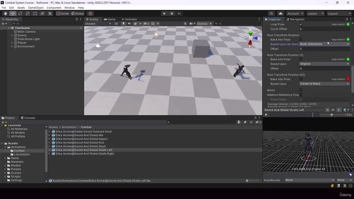
Task: Switch to the Game tab
Action: pyautogui.click(x=110, y=19)
